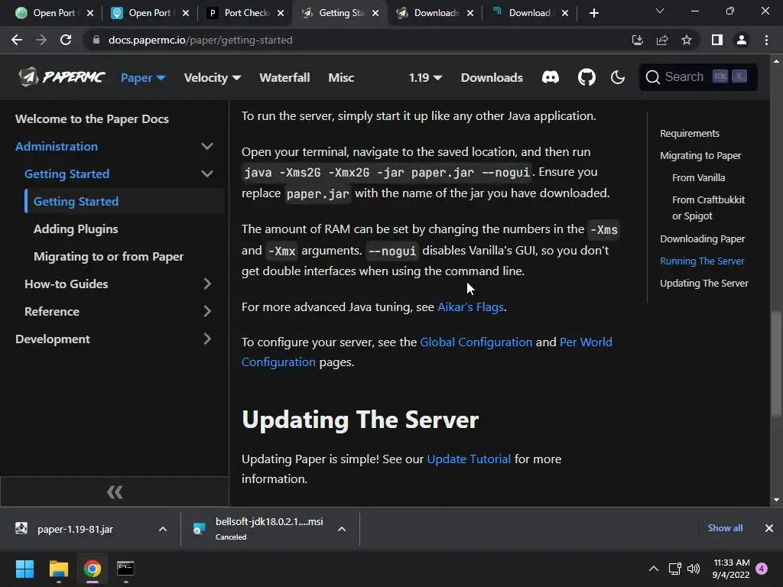Open the Chrome profile icon
This screenshot has width=783, height=587.
click(x=742, y=40)
